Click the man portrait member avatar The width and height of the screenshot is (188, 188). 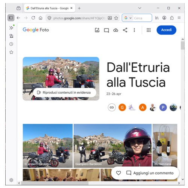153,108
